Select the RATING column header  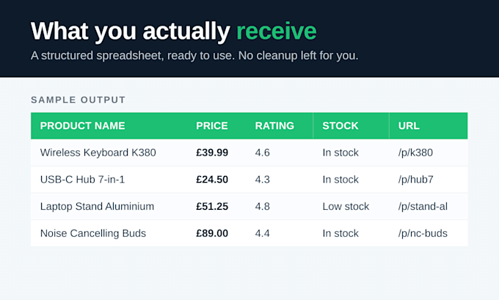[274, 125]
